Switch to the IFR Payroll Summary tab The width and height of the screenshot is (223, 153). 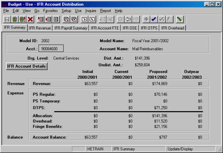click(x=71, y=28)
